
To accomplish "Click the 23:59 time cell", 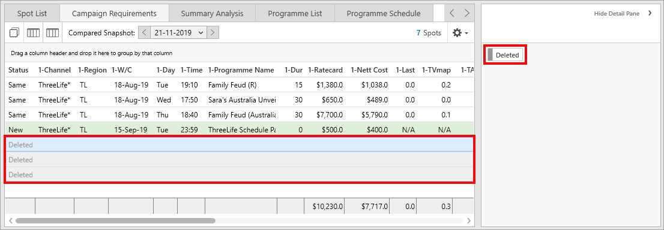I will 189,130.
